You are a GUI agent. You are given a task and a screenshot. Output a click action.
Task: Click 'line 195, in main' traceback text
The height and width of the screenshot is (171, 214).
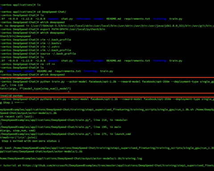107,127
